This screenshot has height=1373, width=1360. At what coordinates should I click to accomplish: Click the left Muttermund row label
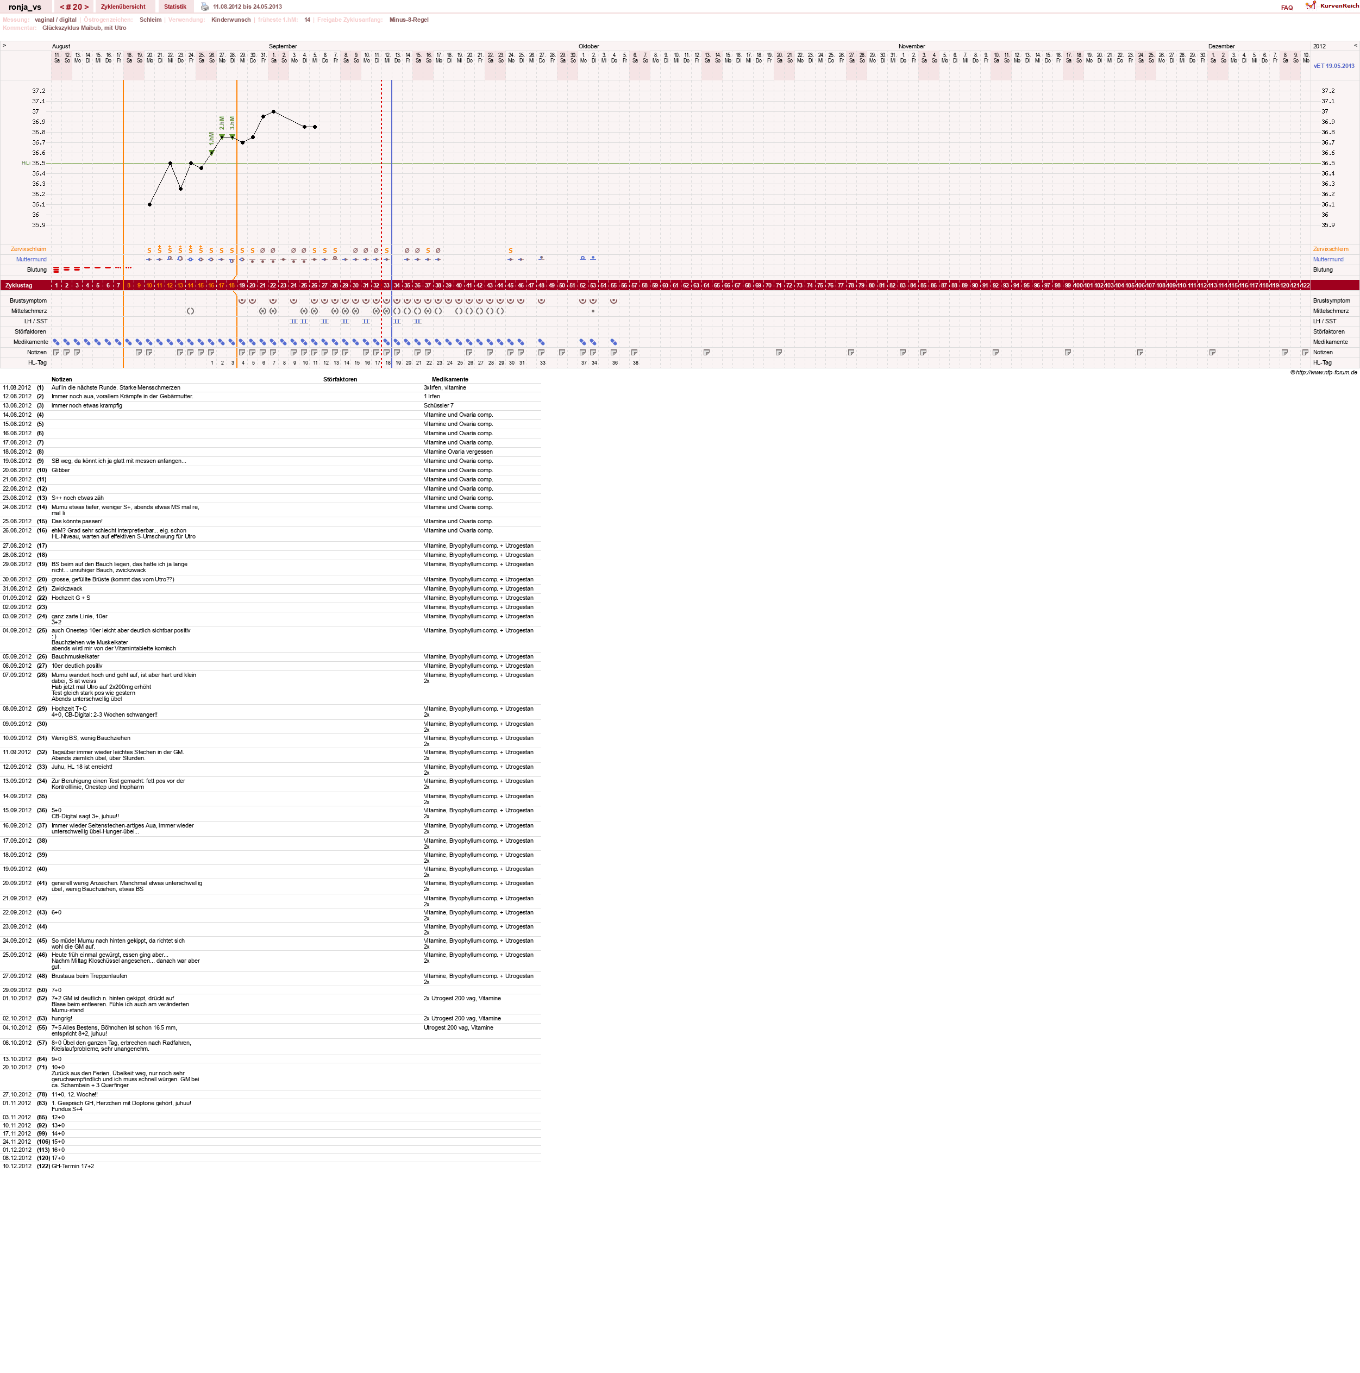pos(32,259)
